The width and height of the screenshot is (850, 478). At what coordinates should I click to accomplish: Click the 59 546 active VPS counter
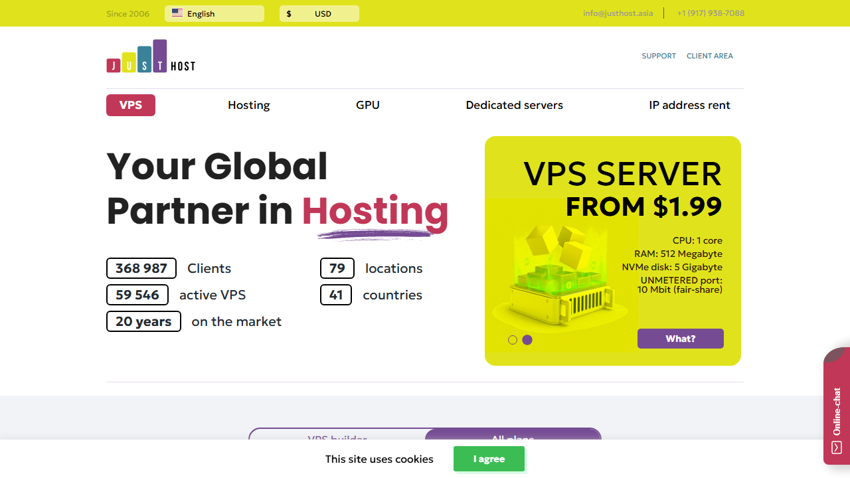(137, 295)
